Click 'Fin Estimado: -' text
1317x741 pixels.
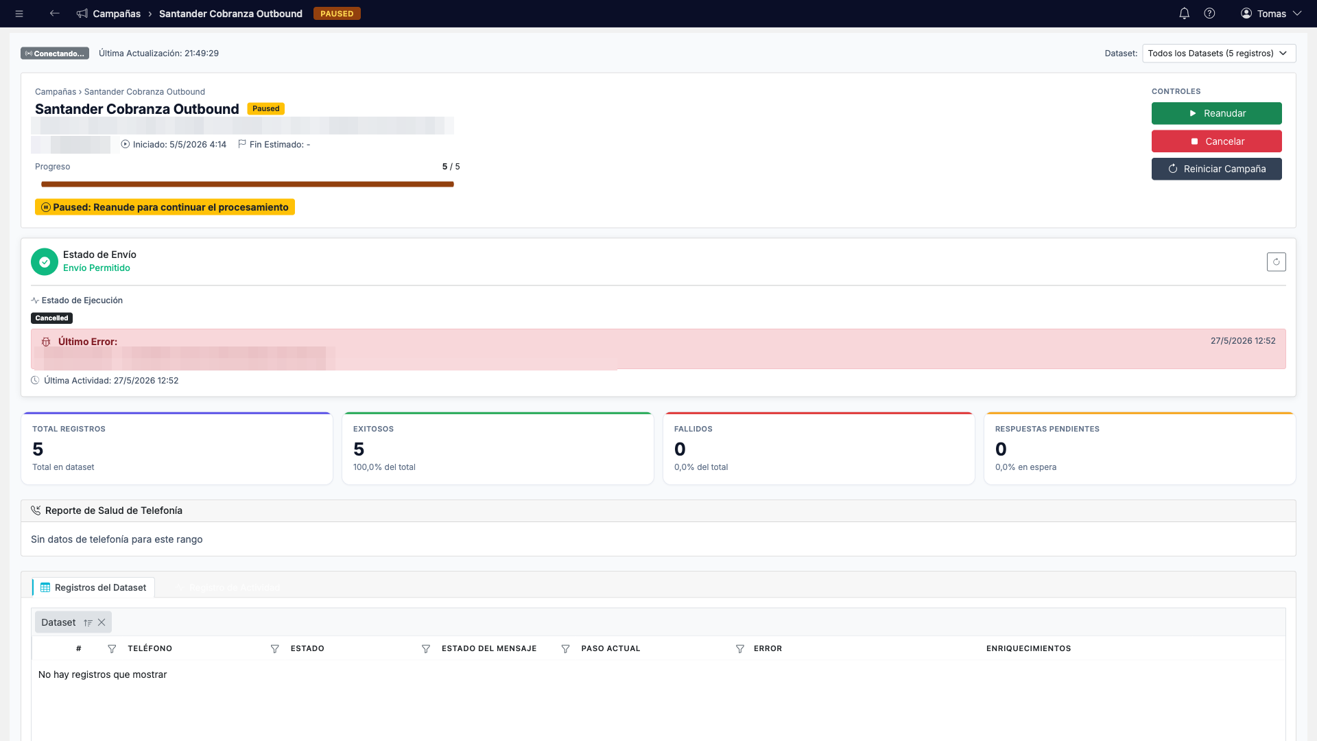point(280,145)
